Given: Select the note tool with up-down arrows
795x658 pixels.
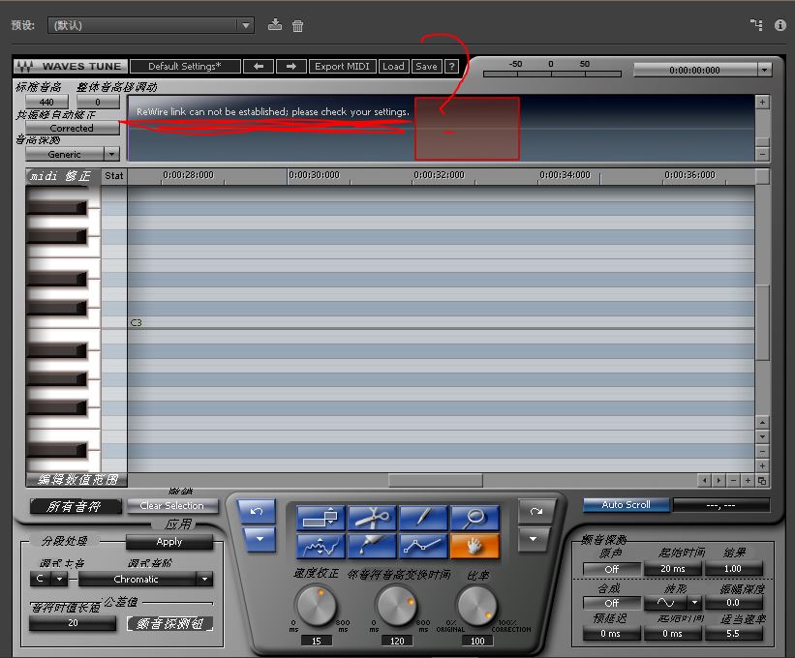Looking at the screenshot, I should (x=321, y=518).
